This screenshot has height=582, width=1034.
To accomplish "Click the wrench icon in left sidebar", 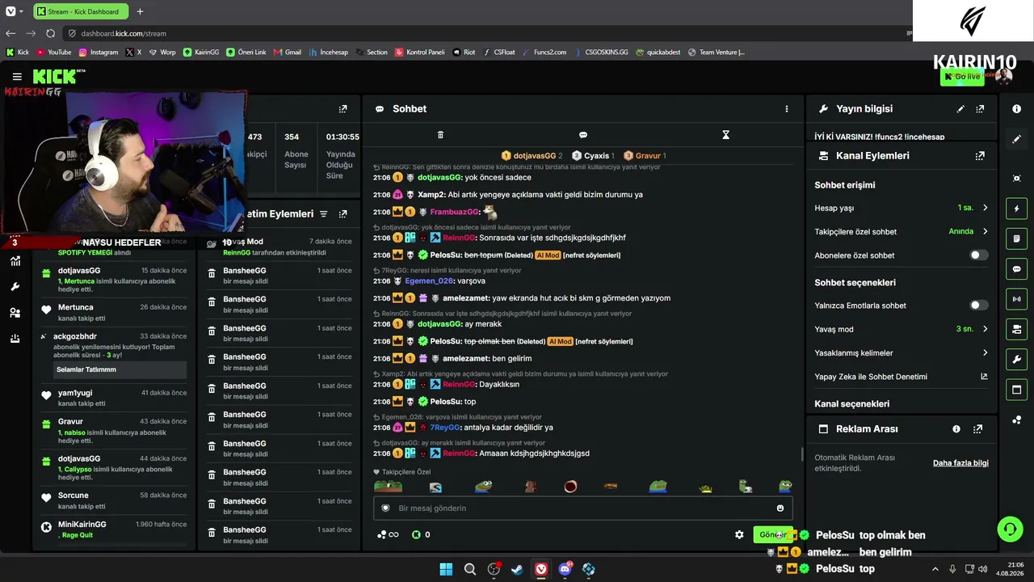I will [x=15, y=287].
